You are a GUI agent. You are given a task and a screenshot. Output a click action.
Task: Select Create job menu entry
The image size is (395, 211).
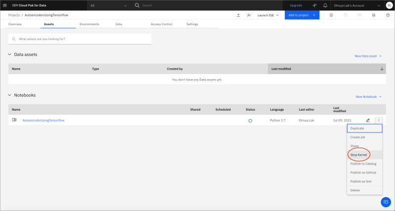(364, 137)
